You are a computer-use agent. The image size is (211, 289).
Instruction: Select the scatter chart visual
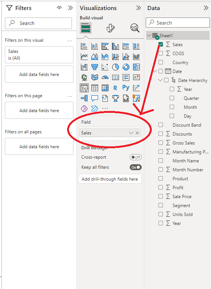105,67
